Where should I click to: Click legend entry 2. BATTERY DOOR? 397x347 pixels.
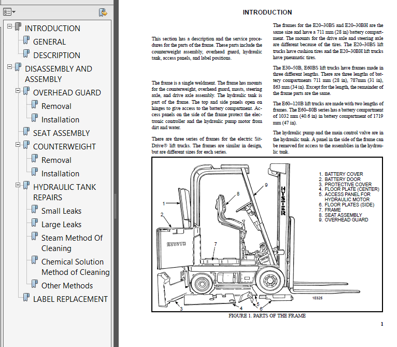(339, 179)
